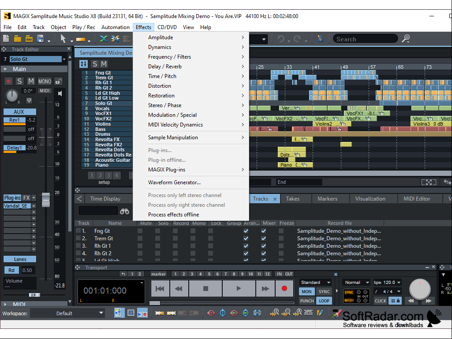
Task: Toggle Arrange checkbox for Fng Gt track
Action: click(x=246, y=231)
